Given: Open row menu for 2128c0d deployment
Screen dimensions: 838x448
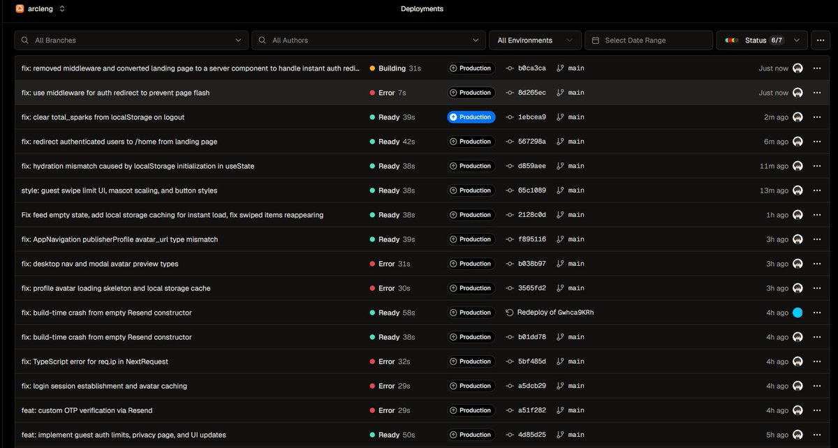Looking at the screenshot, I should coord(817,215).
